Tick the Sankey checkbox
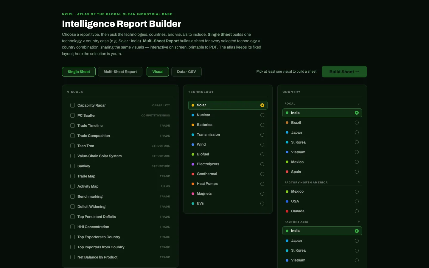The height and width of the screenshot is (268, 429). [x=72, y=166]
